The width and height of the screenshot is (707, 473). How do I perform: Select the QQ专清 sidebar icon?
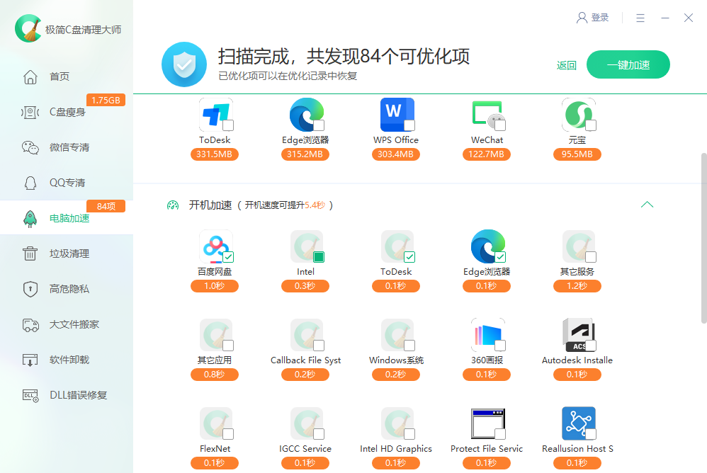point(29,183)
